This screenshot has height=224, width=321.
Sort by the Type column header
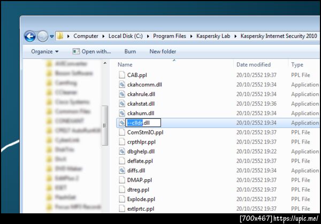click(x=297, y=65)
